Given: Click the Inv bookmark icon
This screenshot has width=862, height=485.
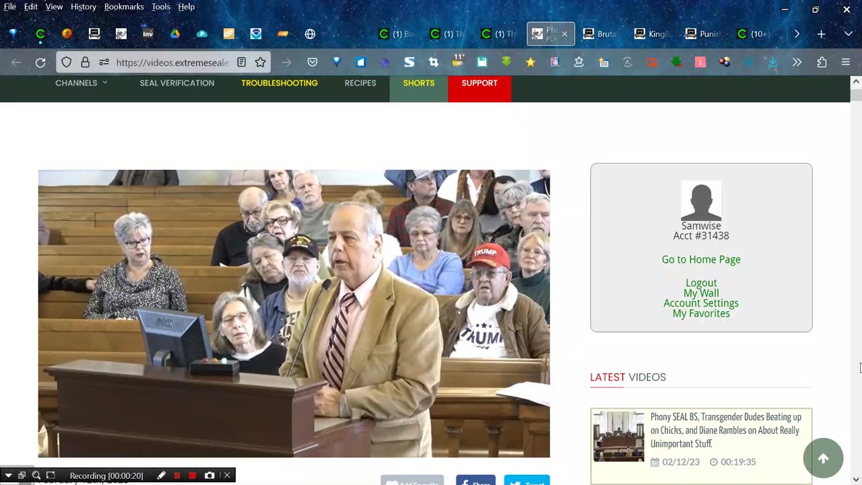Looking at the screenshot, I should pyautogui.click(x=148, y=34).
